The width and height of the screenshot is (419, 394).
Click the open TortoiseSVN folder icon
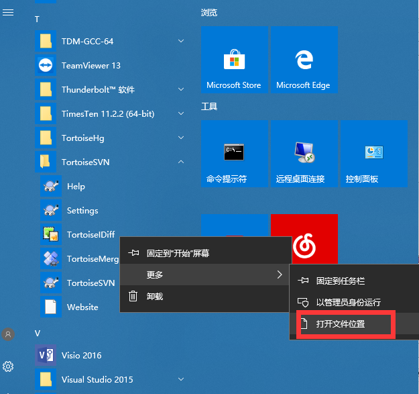(x=46, y=162)
